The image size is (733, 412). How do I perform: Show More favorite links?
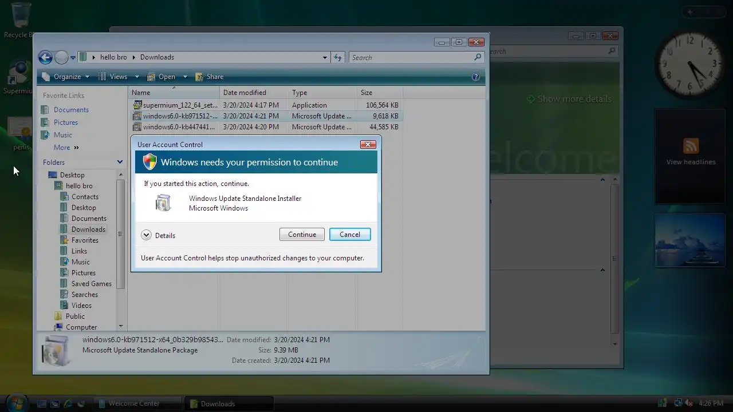pos(66,148)
